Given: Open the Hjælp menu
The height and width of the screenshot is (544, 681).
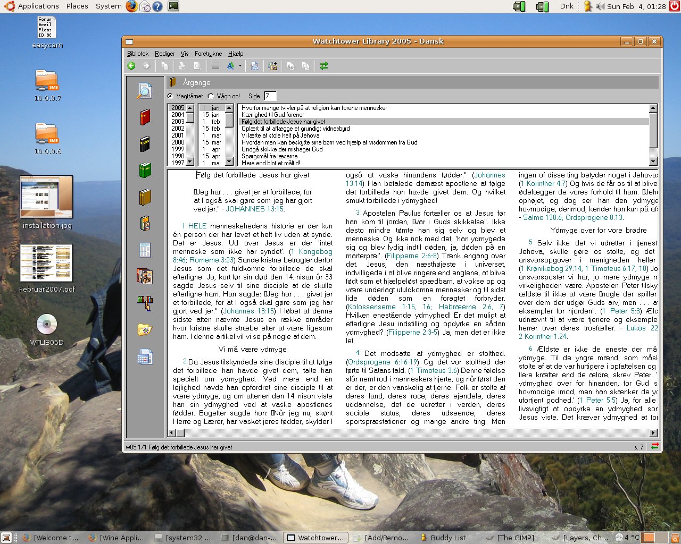Looking at the screenshot, I should (236, 54).
